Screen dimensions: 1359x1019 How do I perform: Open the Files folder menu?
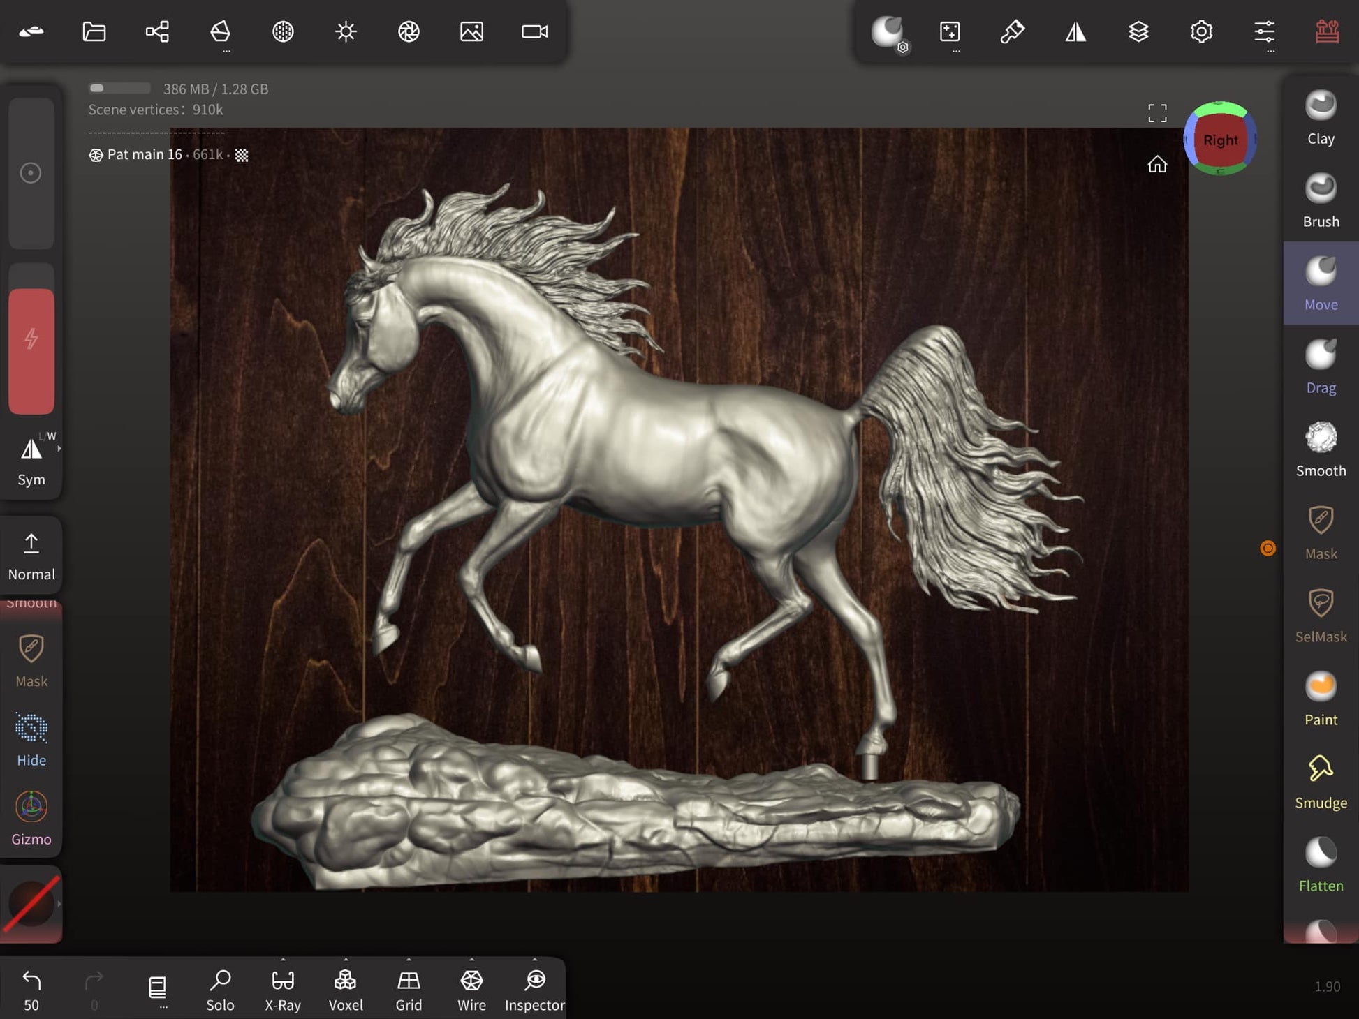pos(94,31)
